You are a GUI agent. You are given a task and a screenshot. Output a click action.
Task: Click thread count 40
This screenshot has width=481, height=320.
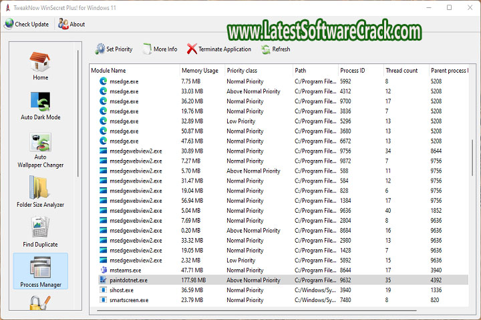click(x=387, y=211)
